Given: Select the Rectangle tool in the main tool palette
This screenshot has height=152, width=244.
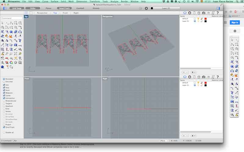Looking at the screenshot, I should 11,27.
